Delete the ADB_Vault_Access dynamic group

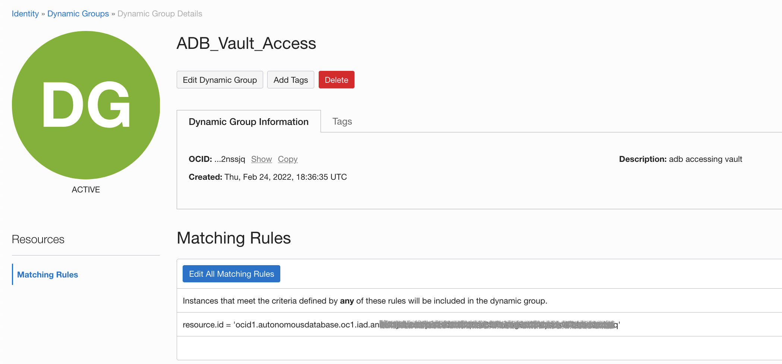point(336,79)
